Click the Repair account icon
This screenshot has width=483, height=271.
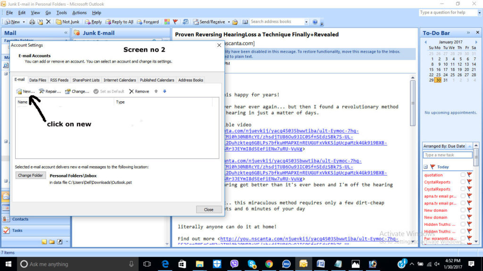pos(42,91)
